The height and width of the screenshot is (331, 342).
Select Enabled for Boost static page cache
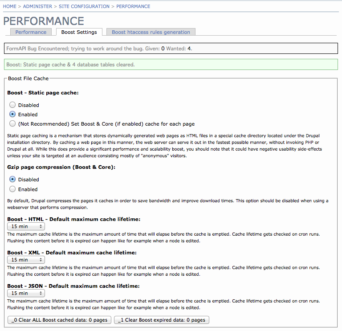click(x=13, y=114)
